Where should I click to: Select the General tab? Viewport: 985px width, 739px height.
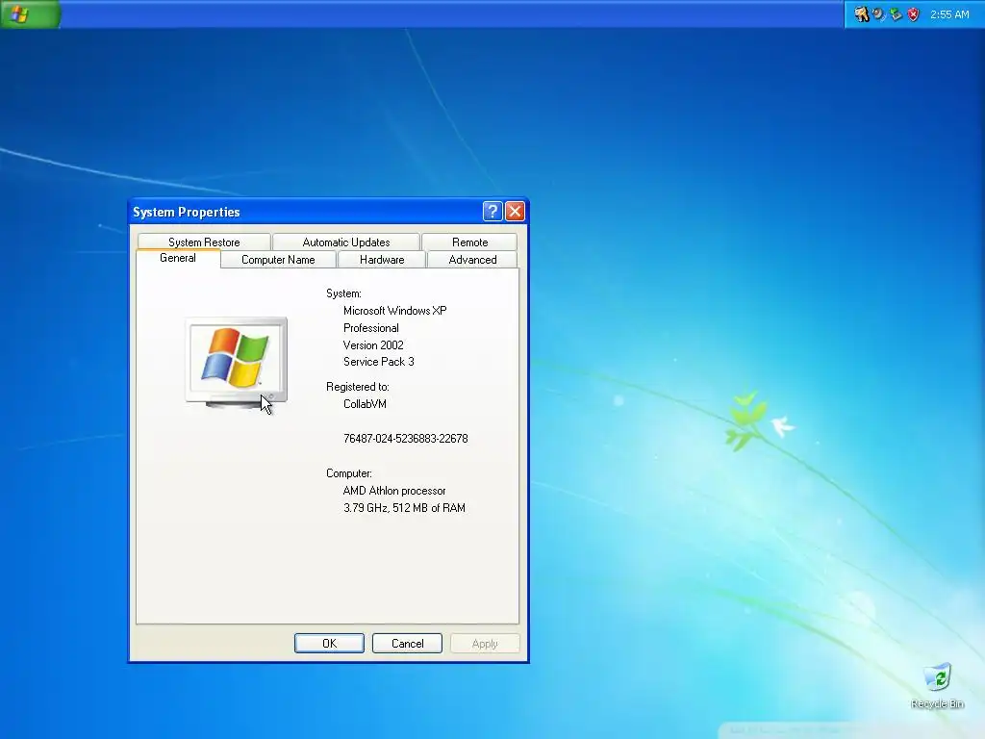point(178,258)
